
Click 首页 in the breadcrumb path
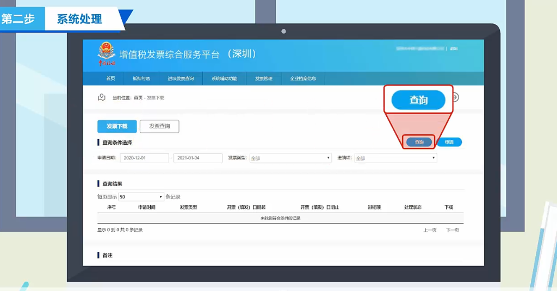(138, 98)
